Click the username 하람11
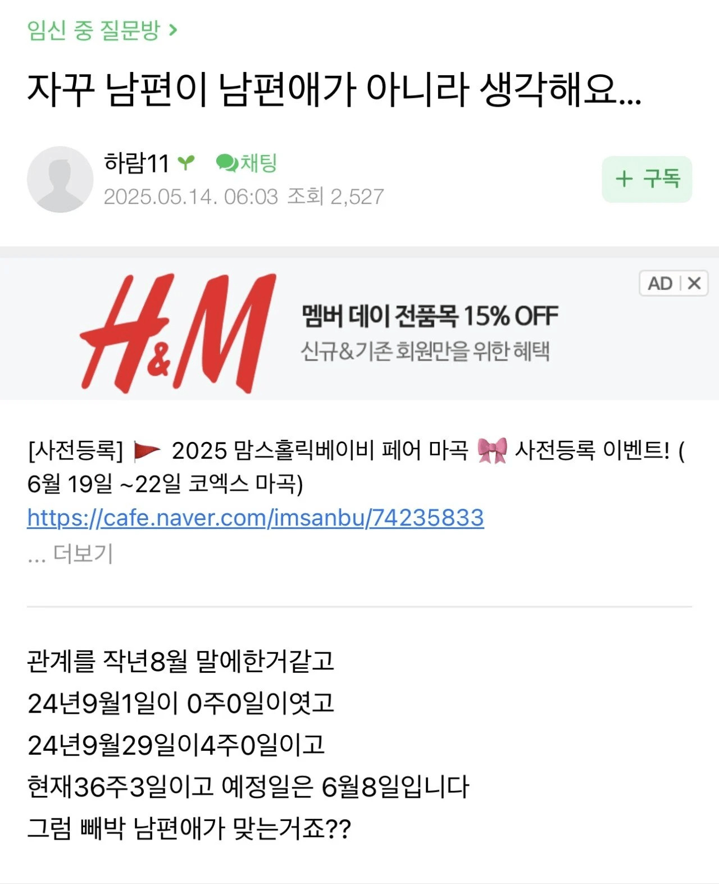This screenshot has width=719, height=884. tap(136, 163)
